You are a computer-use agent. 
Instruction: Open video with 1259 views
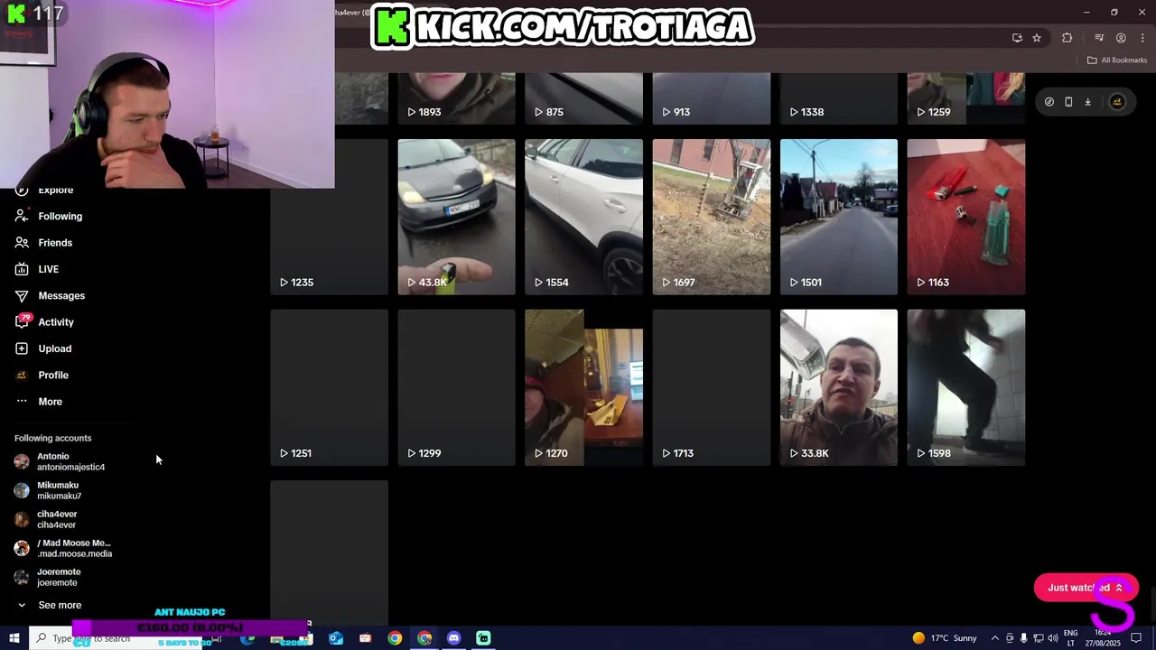pos(965,98)
